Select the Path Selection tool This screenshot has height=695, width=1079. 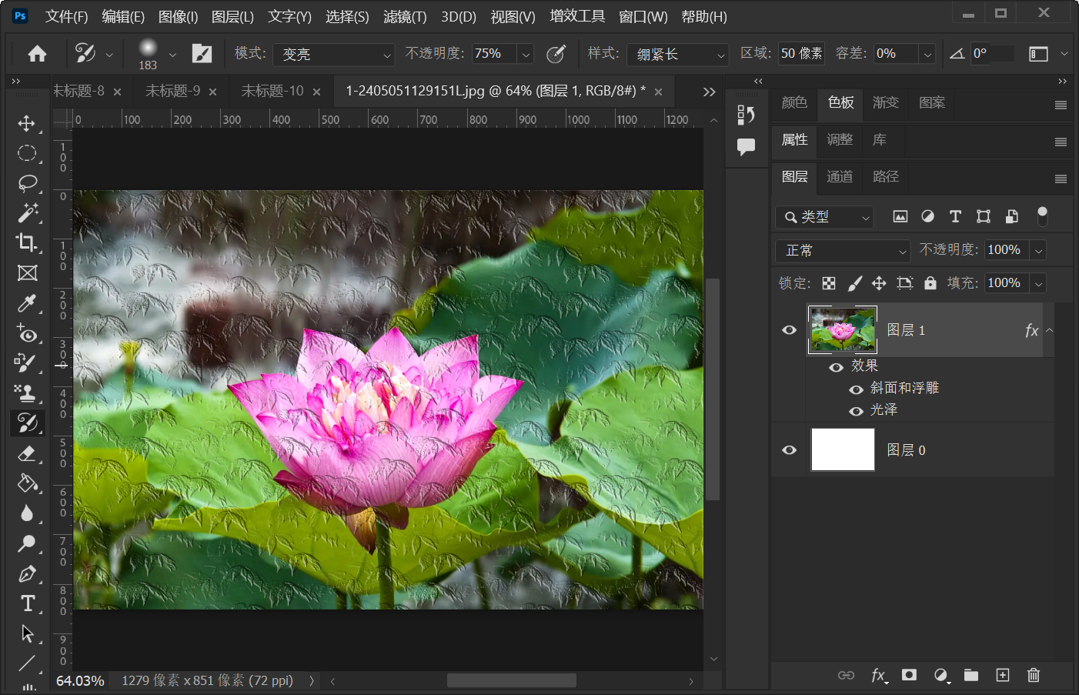coord(27,633)
